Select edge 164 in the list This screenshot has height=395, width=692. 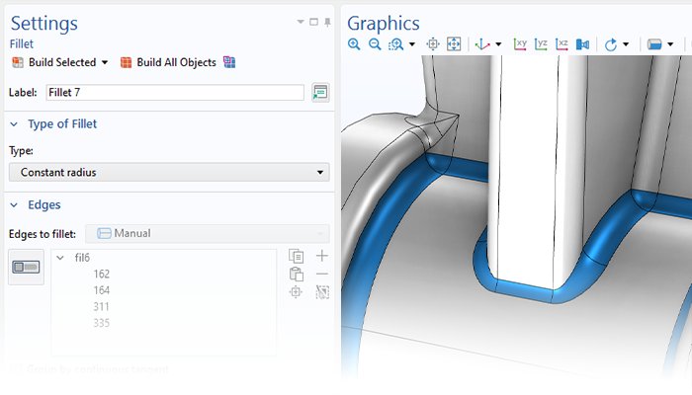[x=101, y=290]
